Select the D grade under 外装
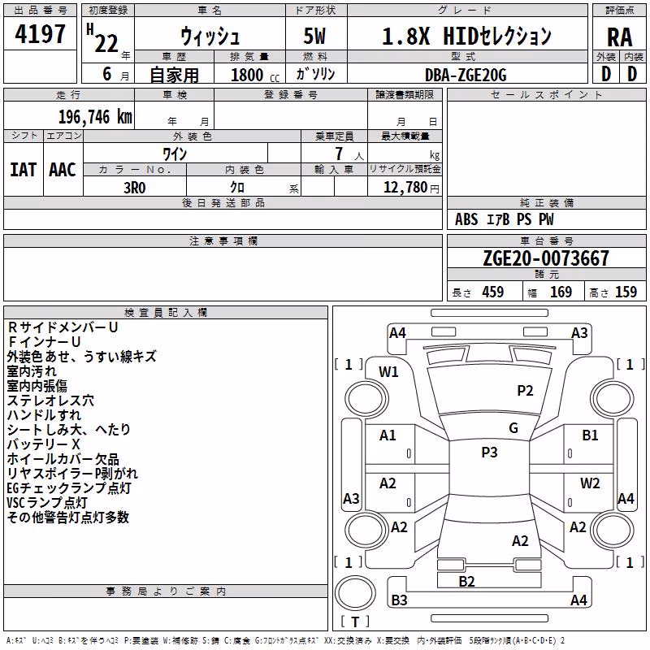The height and width of the screenshot is (650, 650). (606, 74)
